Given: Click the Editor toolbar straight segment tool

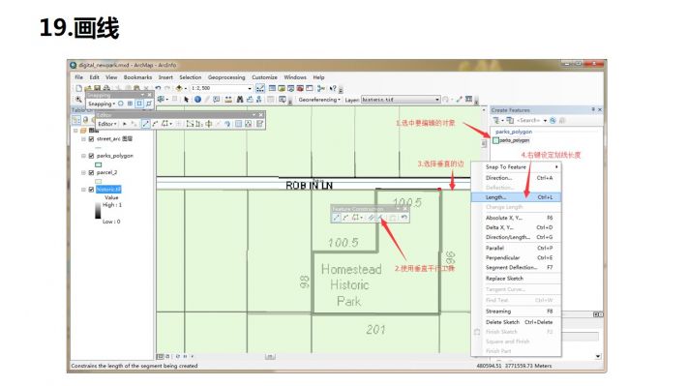Looking at the screenshot, I should coord(145,124).
